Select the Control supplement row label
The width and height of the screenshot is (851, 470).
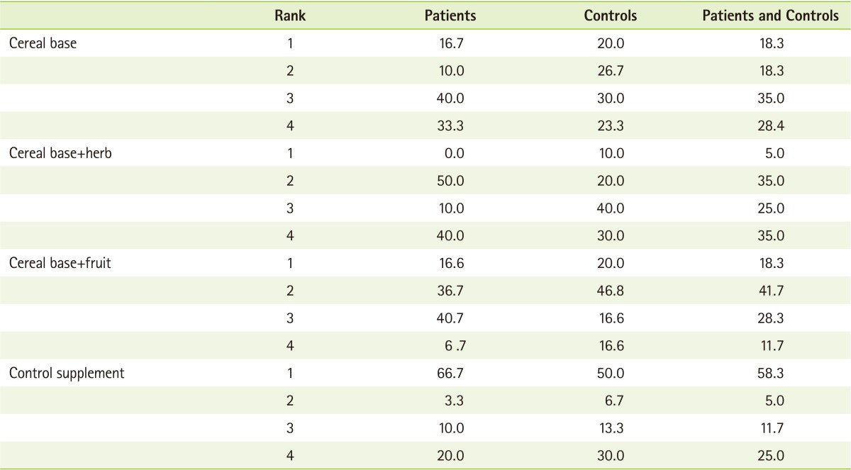[x=67, y=373]
